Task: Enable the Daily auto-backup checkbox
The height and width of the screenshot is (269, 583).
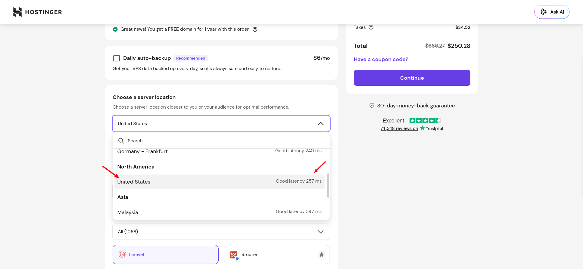Action: click(x=117, y=58)
